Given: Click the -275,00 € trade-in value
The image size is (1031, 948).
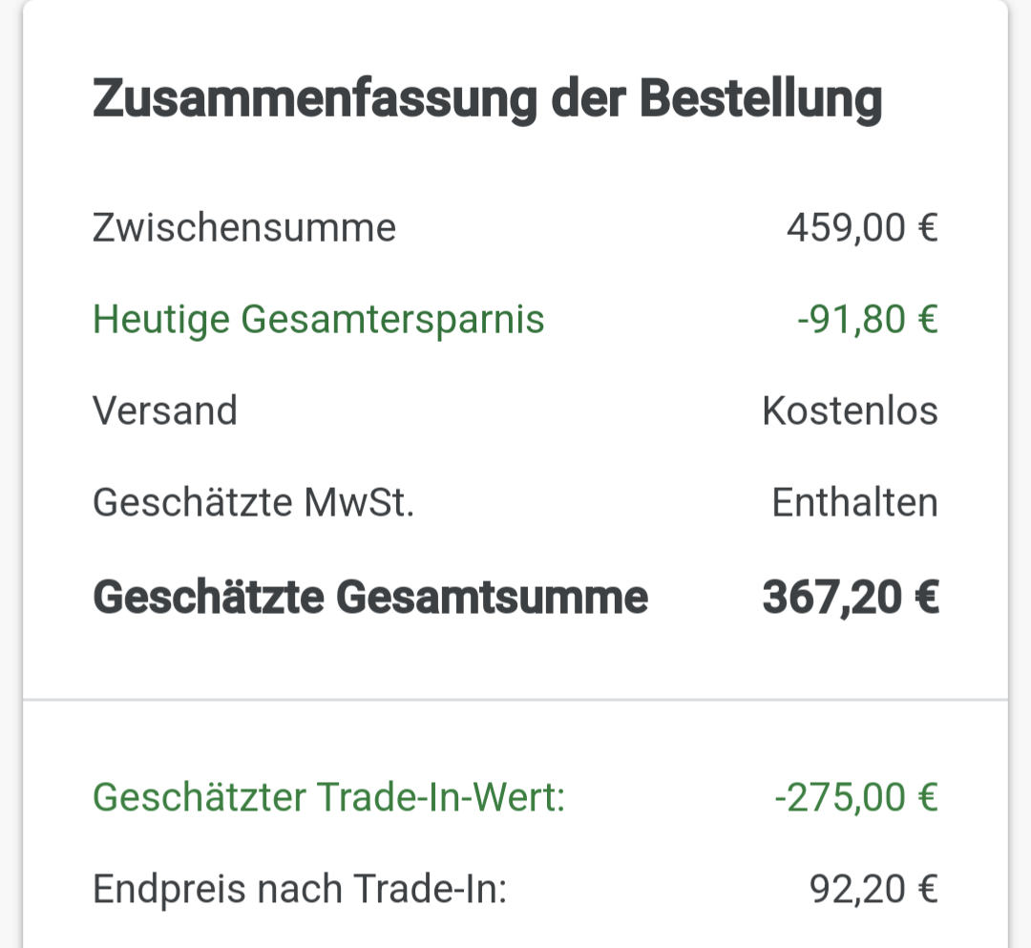Looking at the screenshot, I should pos(856,797).
